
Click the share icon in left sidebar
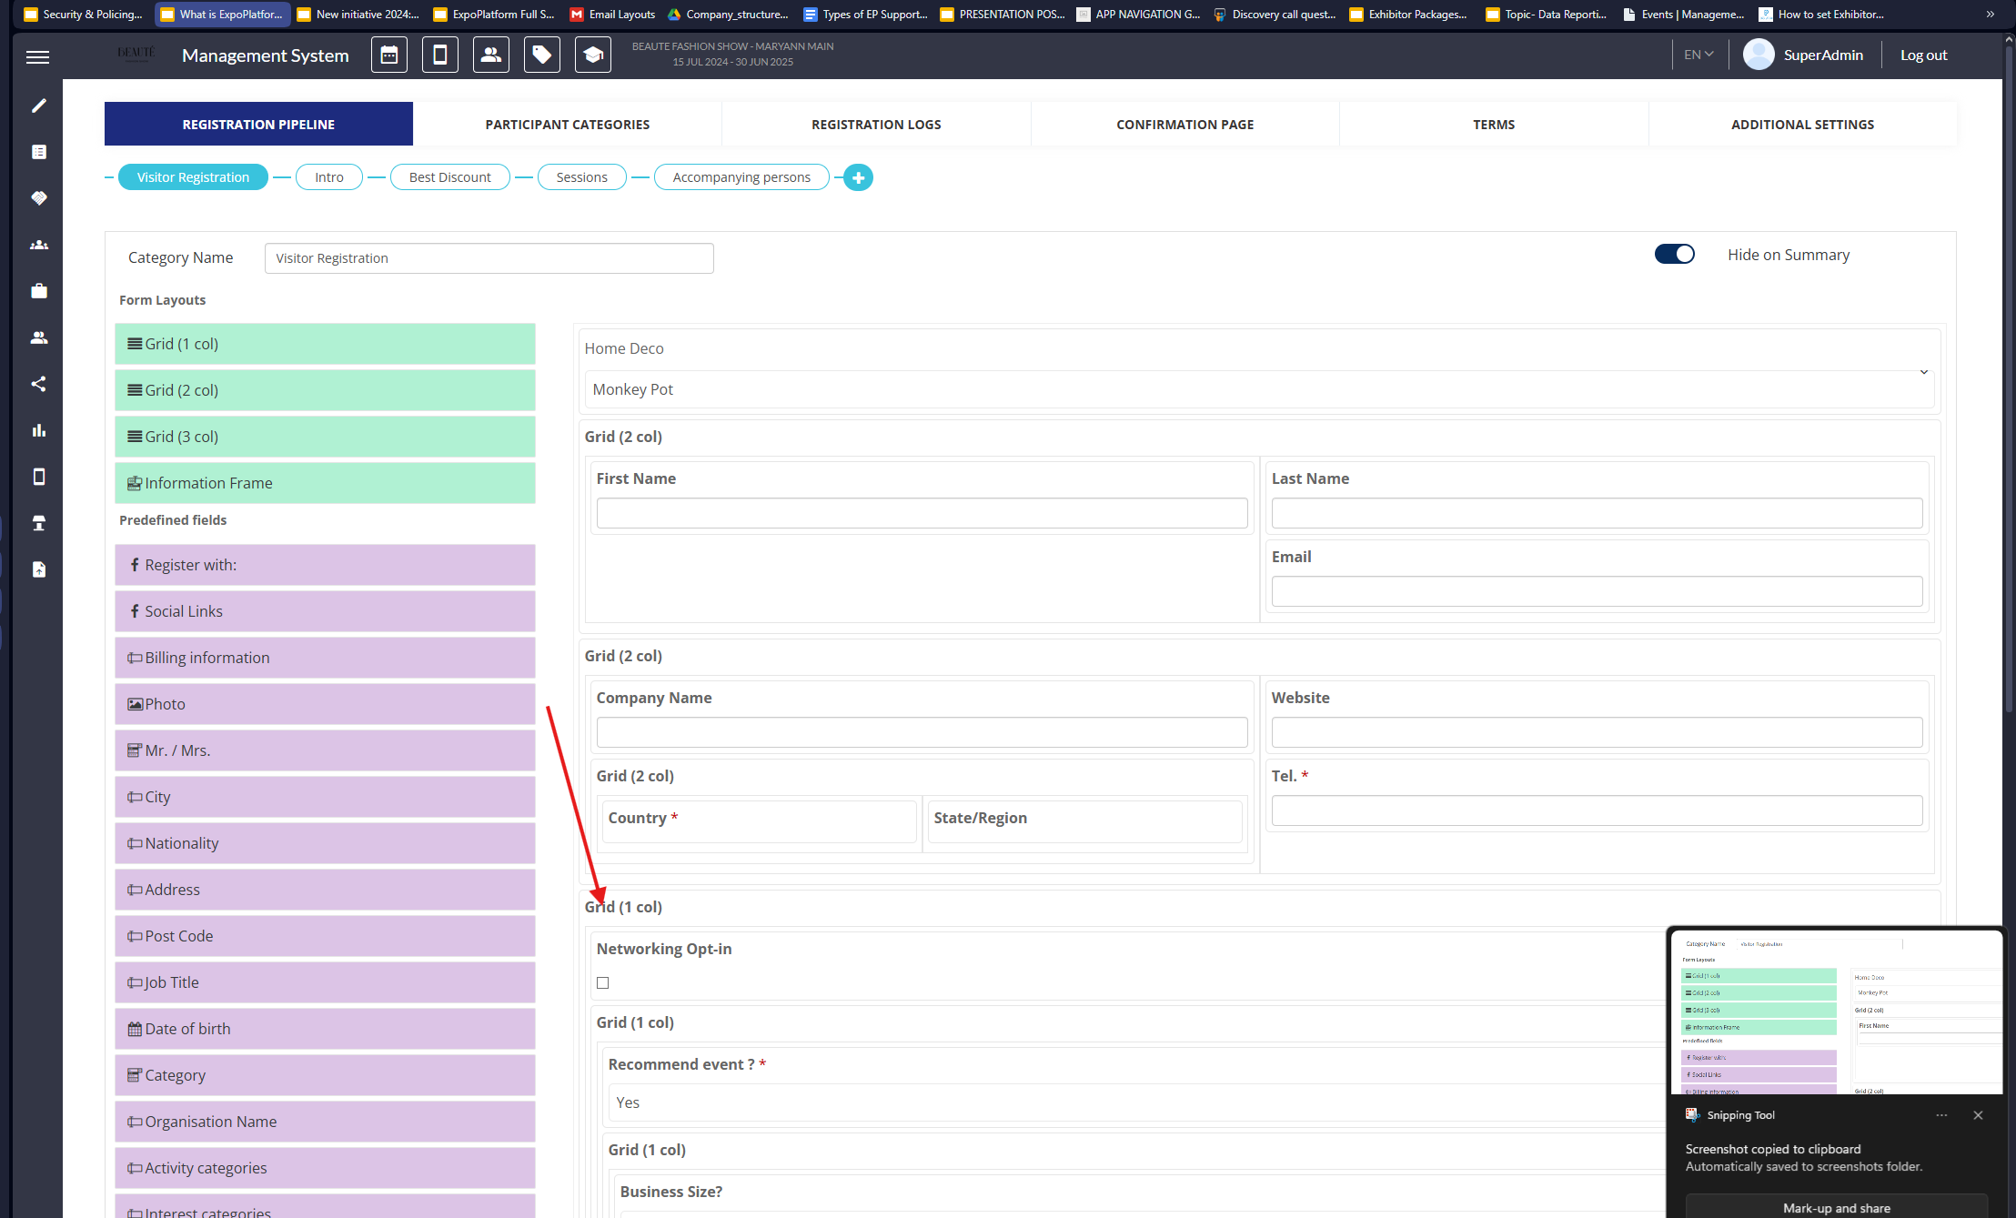[38, 384]
